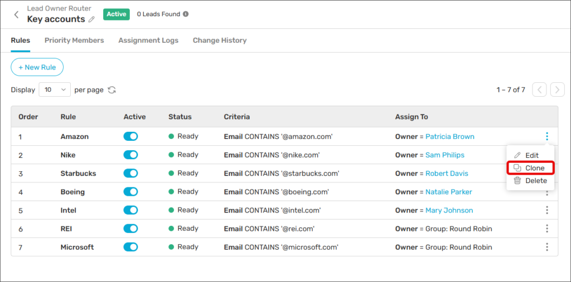Screen dimensions: 571x282
Task: Click the refresh icon next to per page
Action: point(112,90)
